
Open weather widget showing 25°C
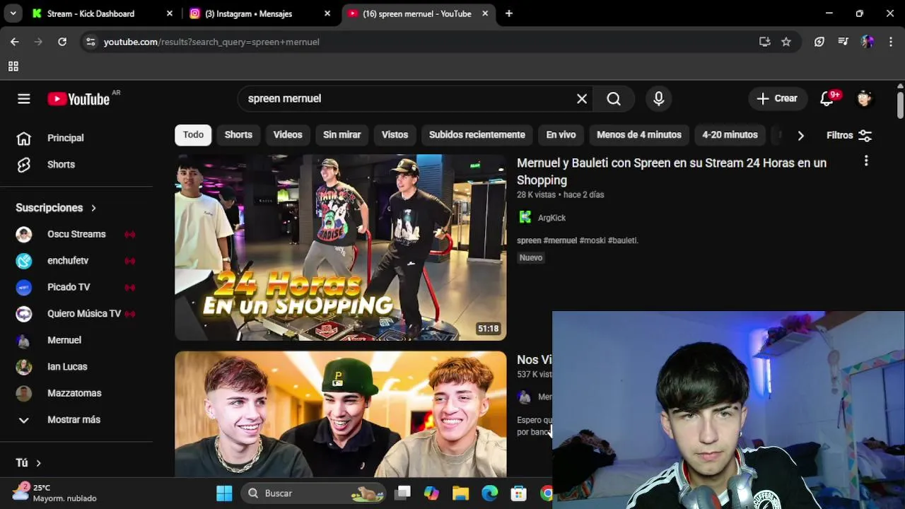tap(55, 493)
